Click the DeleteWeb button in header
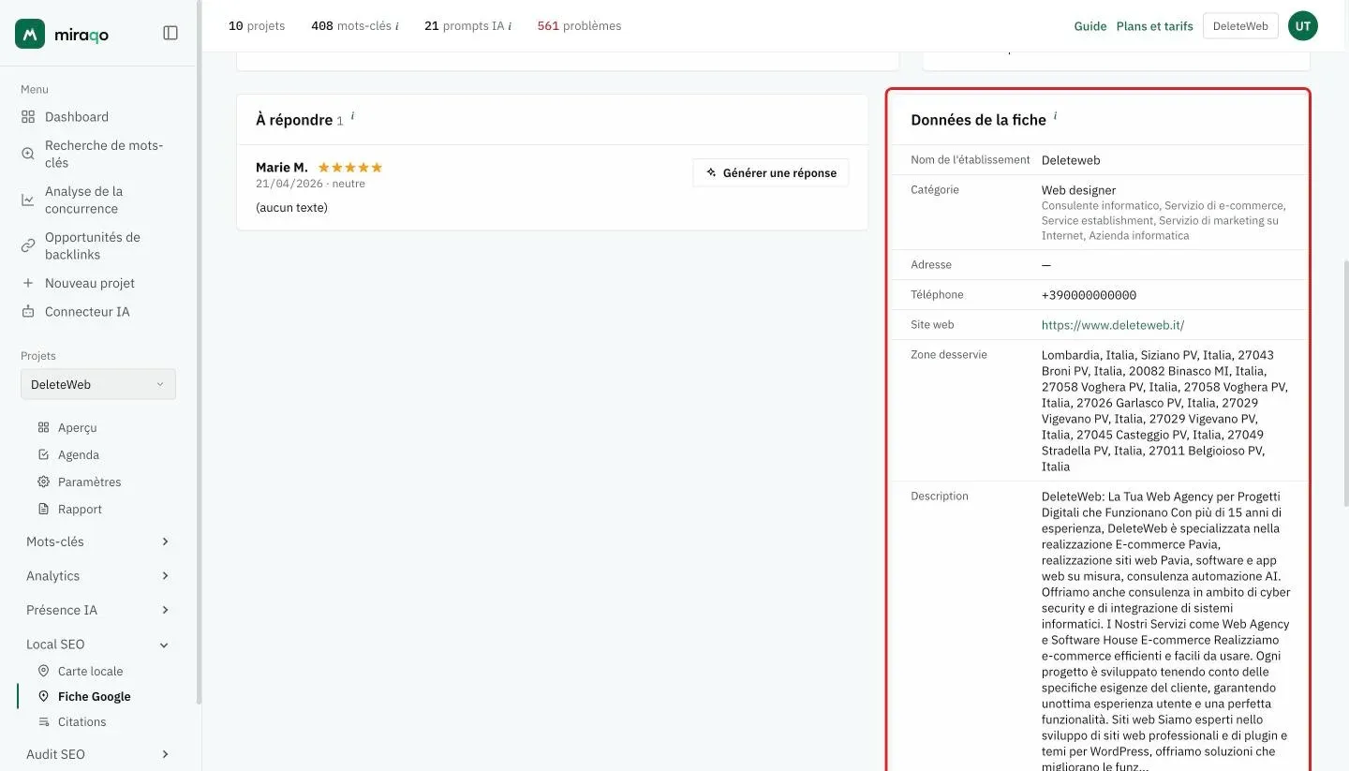Image resolution: width=1349 pixels, height=771 pixels. coord(1240,26)
